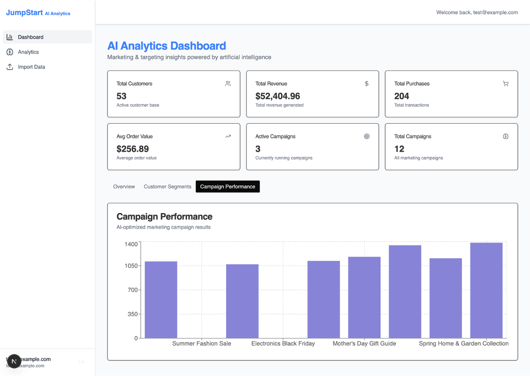Click the Welcome back email text in header
The height and width of the screenshot is (376, 530).
click(x=477, y=12)
